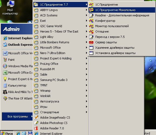Click the Отладчик debugger icon
The width and height of the screenshot is (156, 135).
point(91,31)
